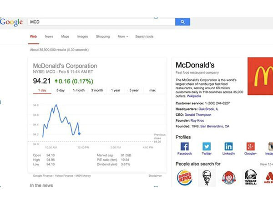Select the Burger King logo thumbnail
This screenshot has width=273, height=205.
184,176
